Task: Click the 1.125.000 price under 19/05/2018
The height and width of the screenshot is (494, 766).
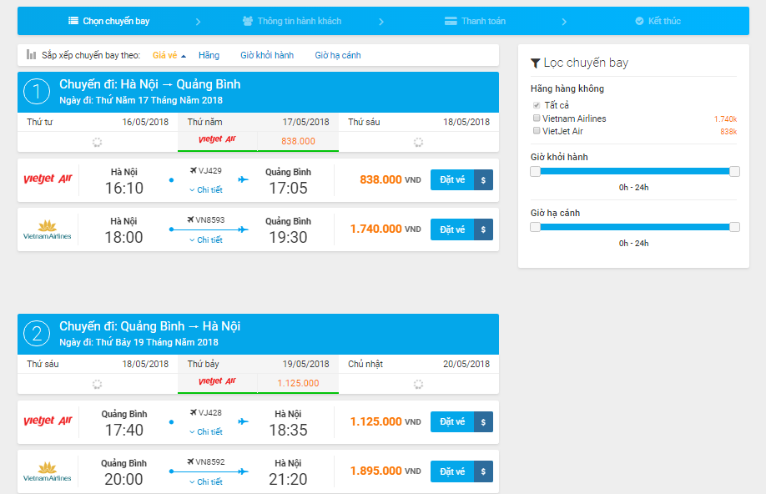Action: 298,383
